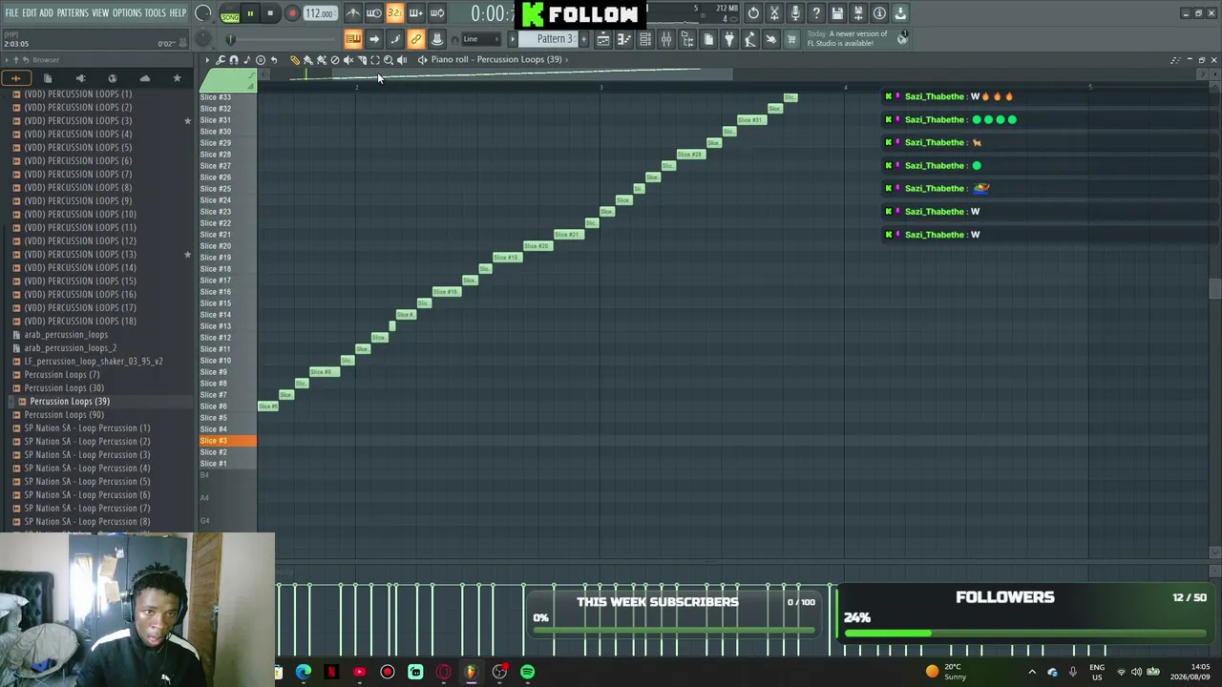Open the FILE menu
The width and height of the screenshot is (1222, 687).
click(11, 13)
